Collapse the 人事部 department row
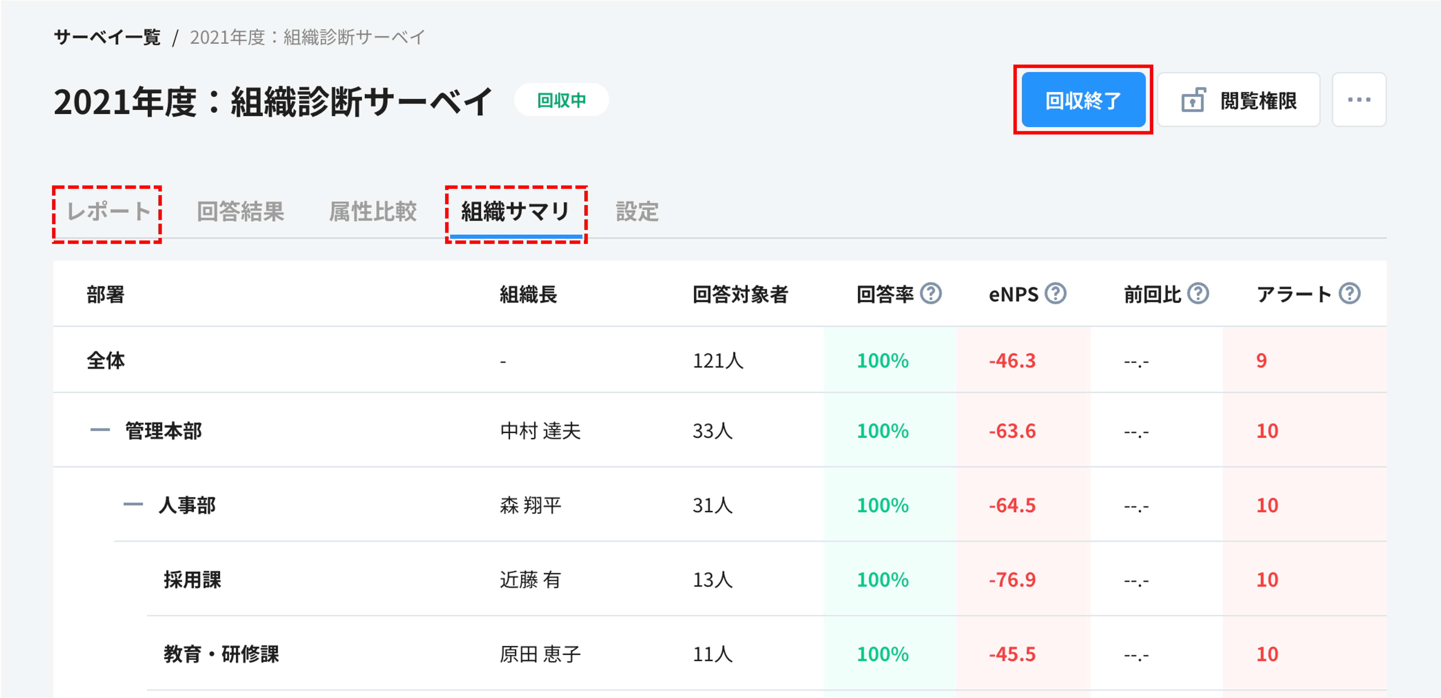Screen dimensions: 1441x698 (x=133, y=505)
